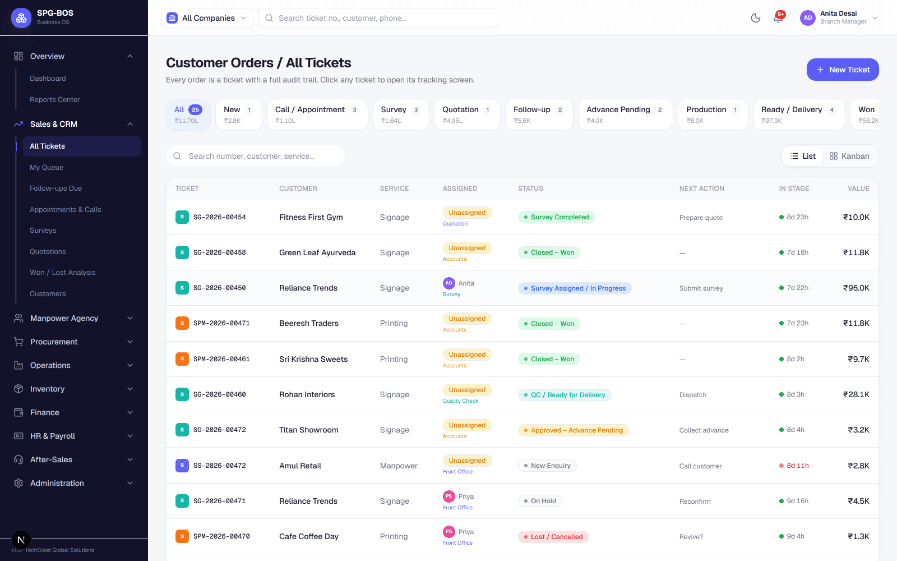Click the SPG-BOS logo icon

tap(21, 18)
